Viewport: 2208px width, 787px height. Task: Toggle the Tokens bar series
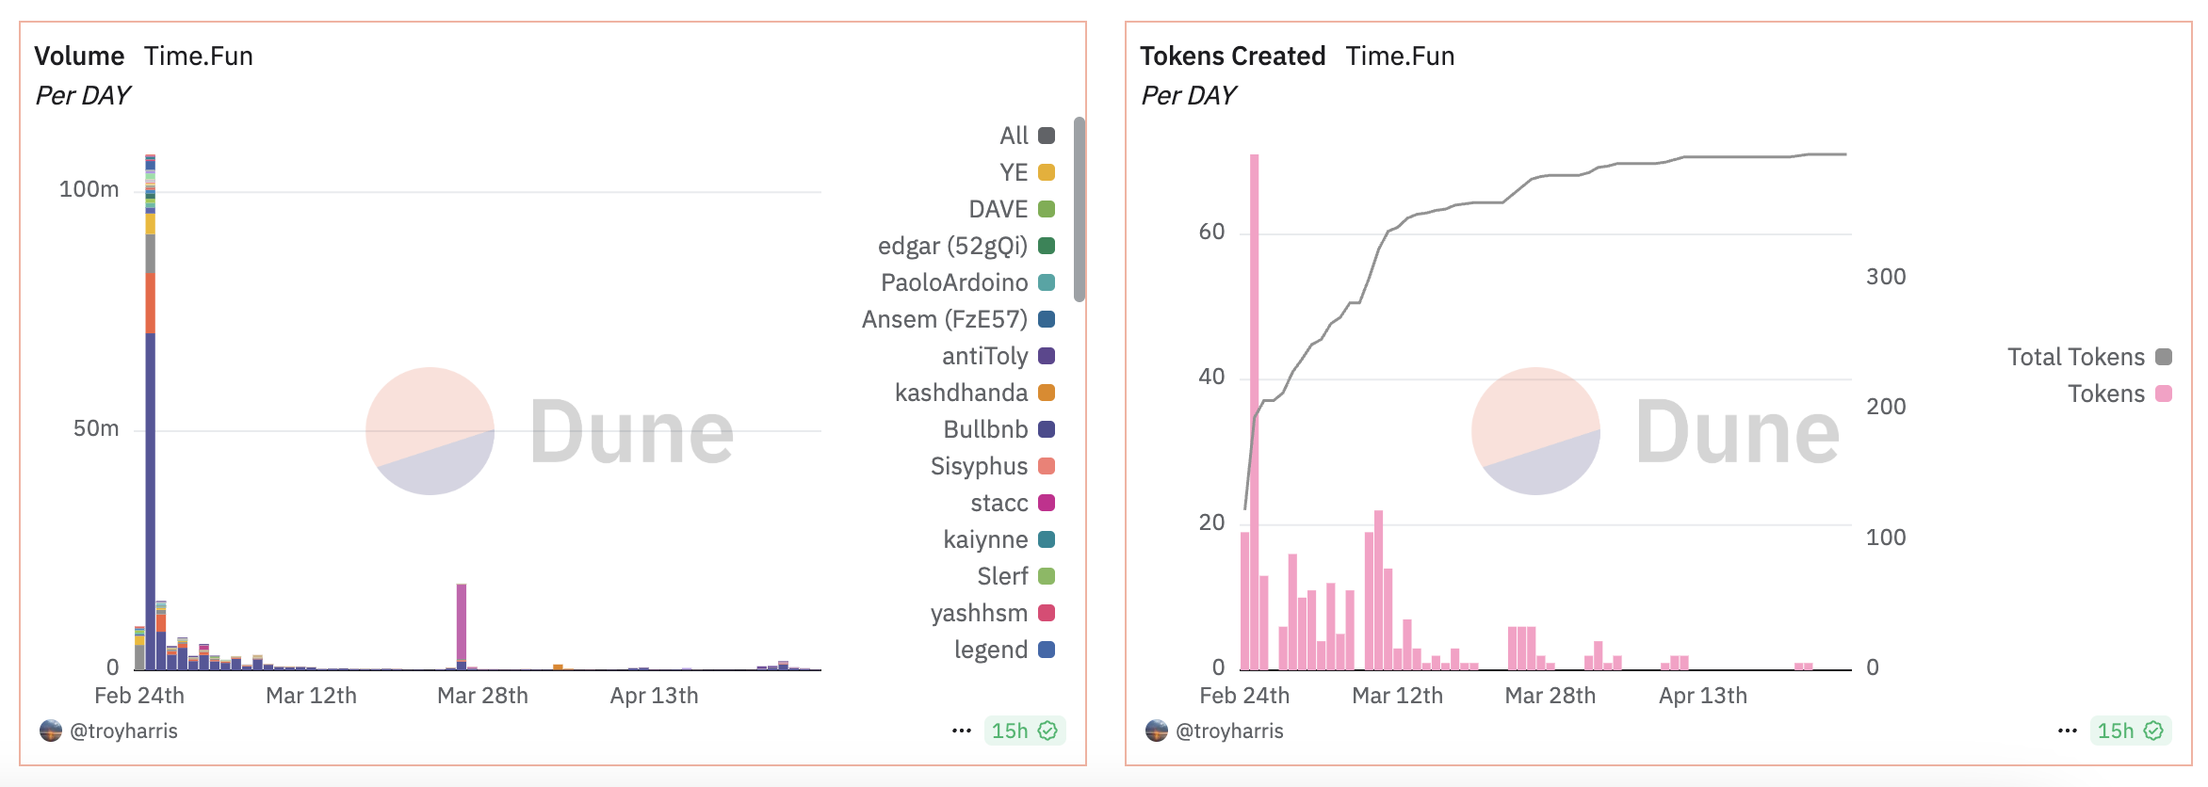point(2106,393)
